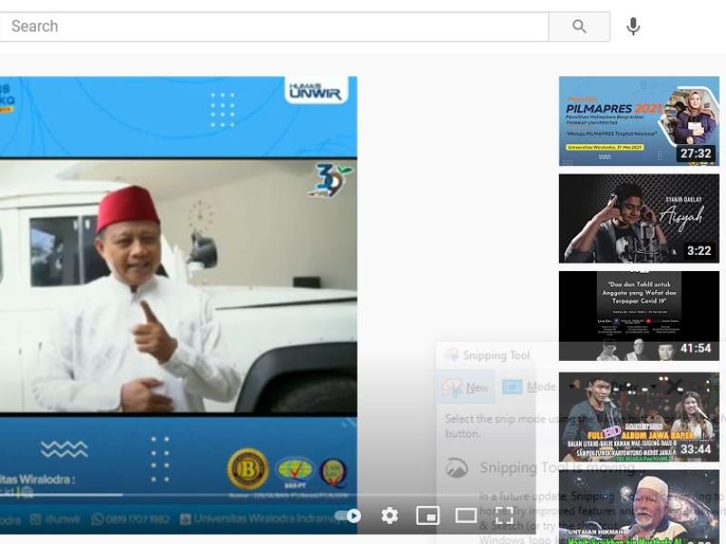The image size is (726, 544).
Task: Open Aisyah music video thumbnail
Action: 639,219
